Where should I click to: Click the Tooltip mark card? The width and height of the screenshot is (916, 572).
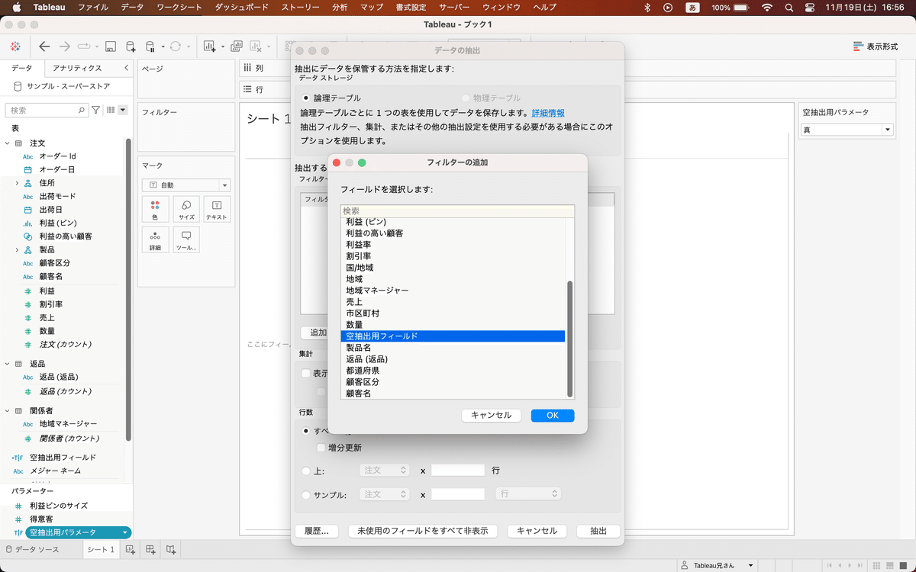186,239
